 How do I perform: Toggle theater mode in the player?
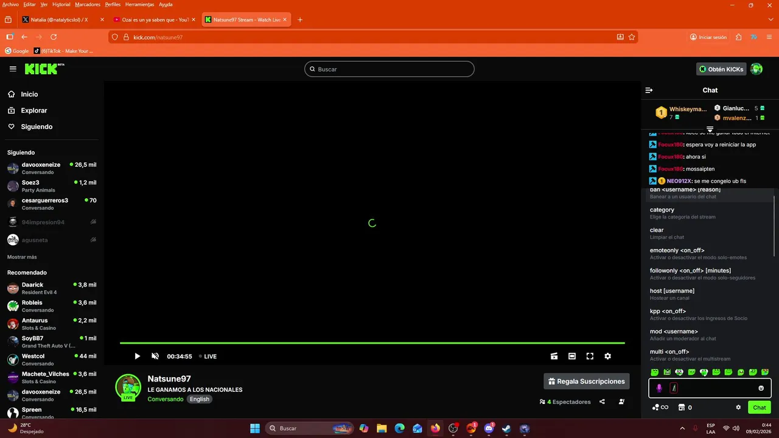coord(572,356)
